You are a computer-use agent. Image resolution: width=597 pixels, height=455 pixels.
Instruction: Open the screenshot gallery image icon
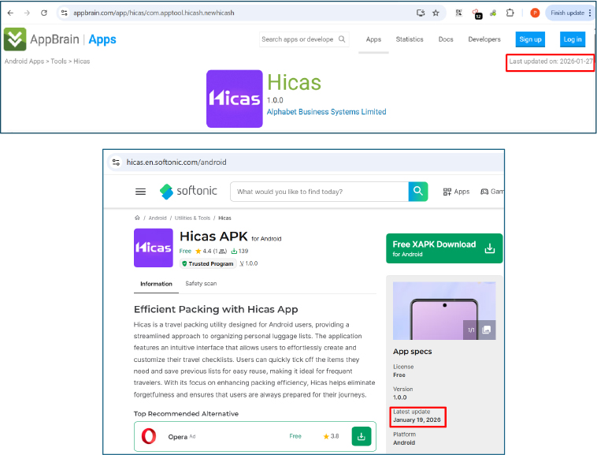487,330
